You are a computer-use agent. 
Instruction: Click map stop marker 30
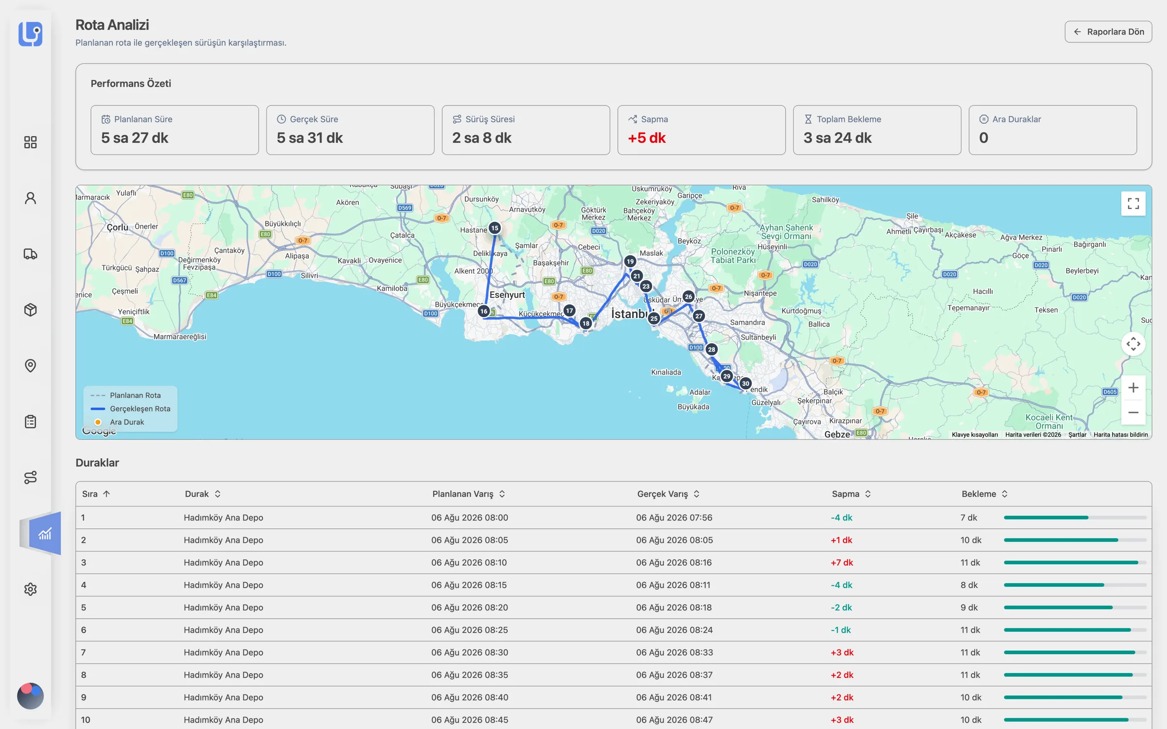[745, 383]
